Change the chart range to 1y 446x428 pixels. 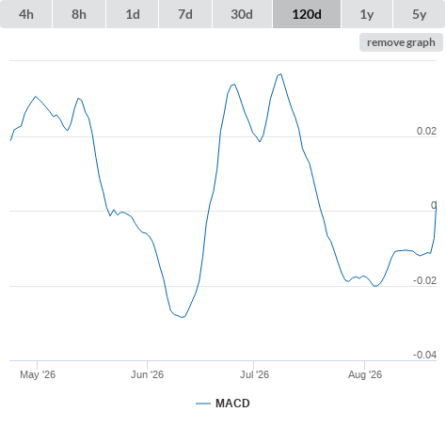(x=367, y=14)
